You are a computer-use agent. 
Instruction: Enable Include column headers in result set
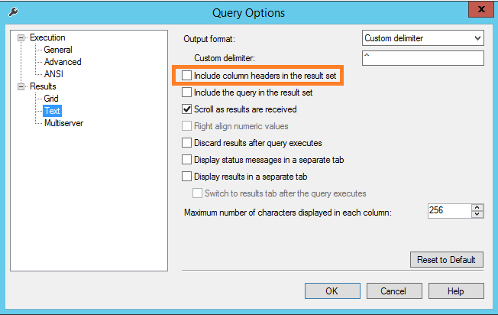(187, 76)
